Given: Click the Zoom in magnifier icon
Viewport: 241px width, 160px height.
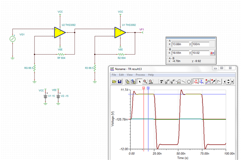Looking at the screenshot, I should coord(145,82).
